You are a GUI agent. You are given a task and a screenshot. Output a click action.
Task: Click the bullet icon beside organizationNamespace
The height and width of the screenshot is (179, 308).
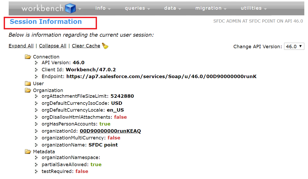(36, 158)
